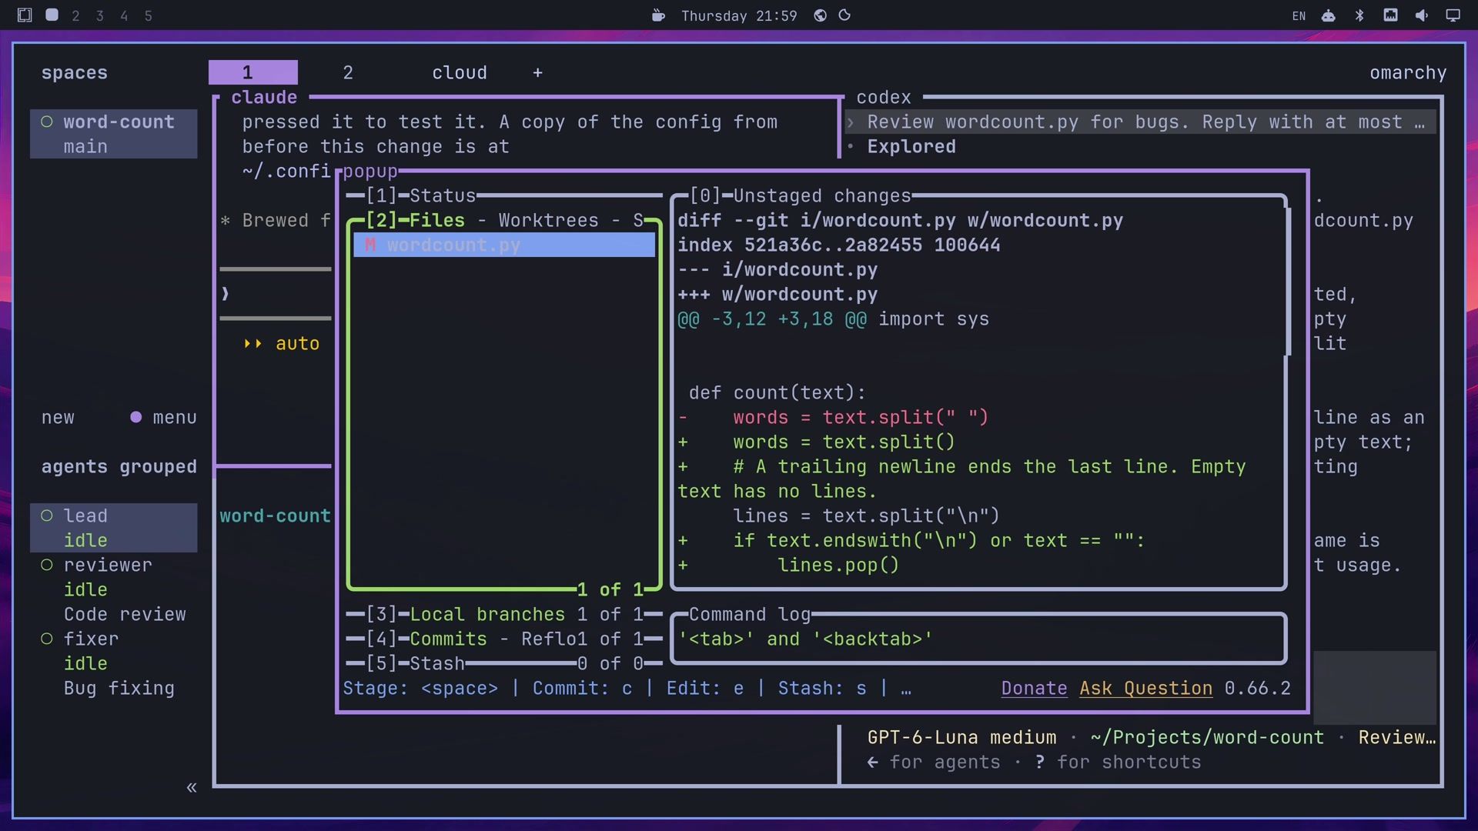The height and width of the screenshot is (831, 1478).
Task: Click the Ask Question link
Action: 1145,688
